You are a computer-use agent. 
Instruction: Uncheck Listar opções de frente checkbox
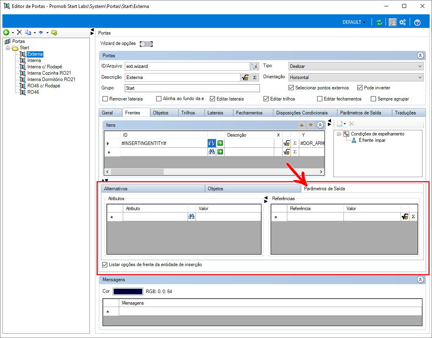click(105, 265)
